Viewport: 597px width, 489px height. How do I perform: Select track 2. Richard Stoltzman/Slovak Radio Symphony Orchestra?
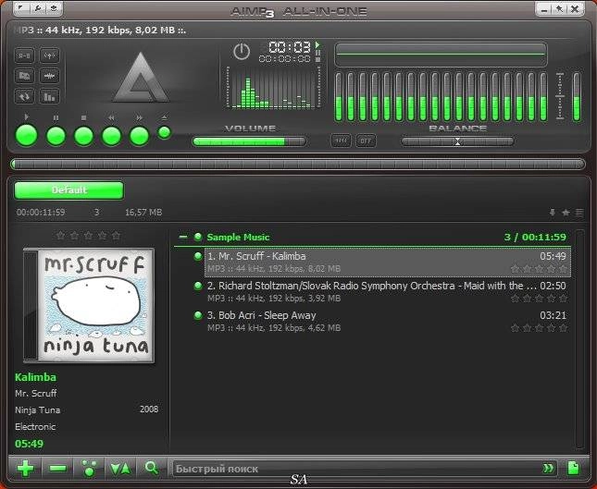[x=387, y=292]
